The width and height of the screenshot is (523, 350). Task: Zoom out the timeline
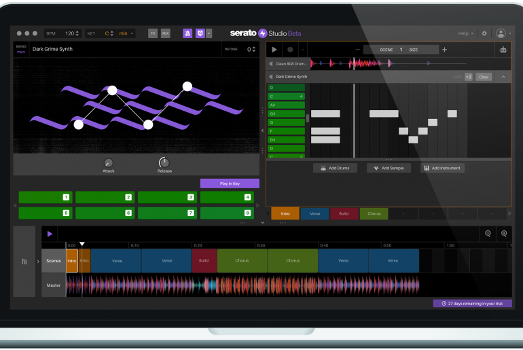click(x=488, y=234)
